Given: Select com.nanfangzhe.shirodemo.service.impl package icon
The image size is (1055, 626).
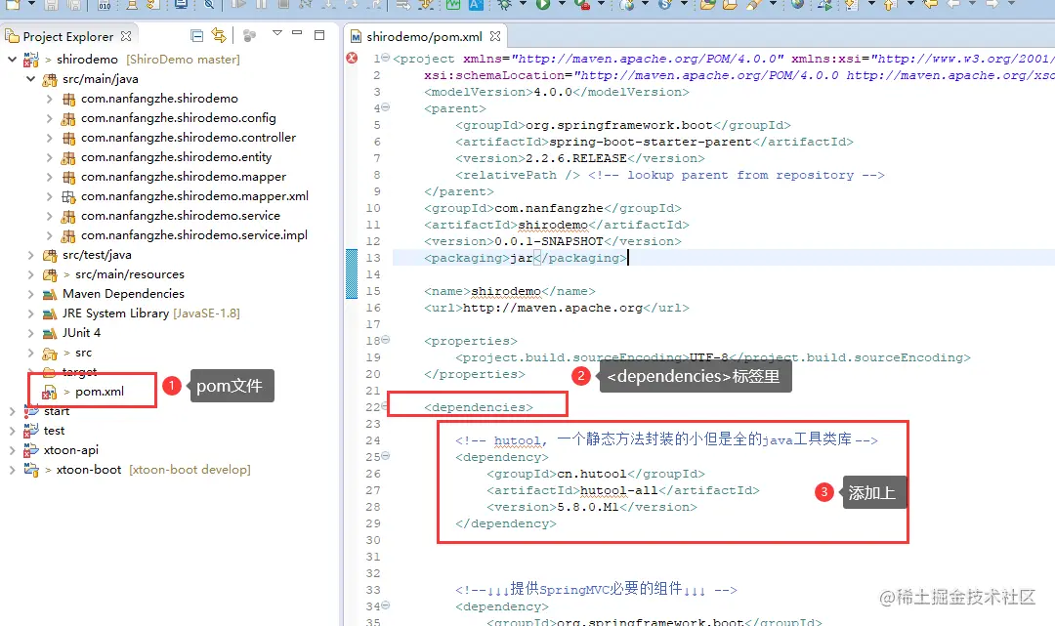Looking at the screenshot, I should click(68, 235).
